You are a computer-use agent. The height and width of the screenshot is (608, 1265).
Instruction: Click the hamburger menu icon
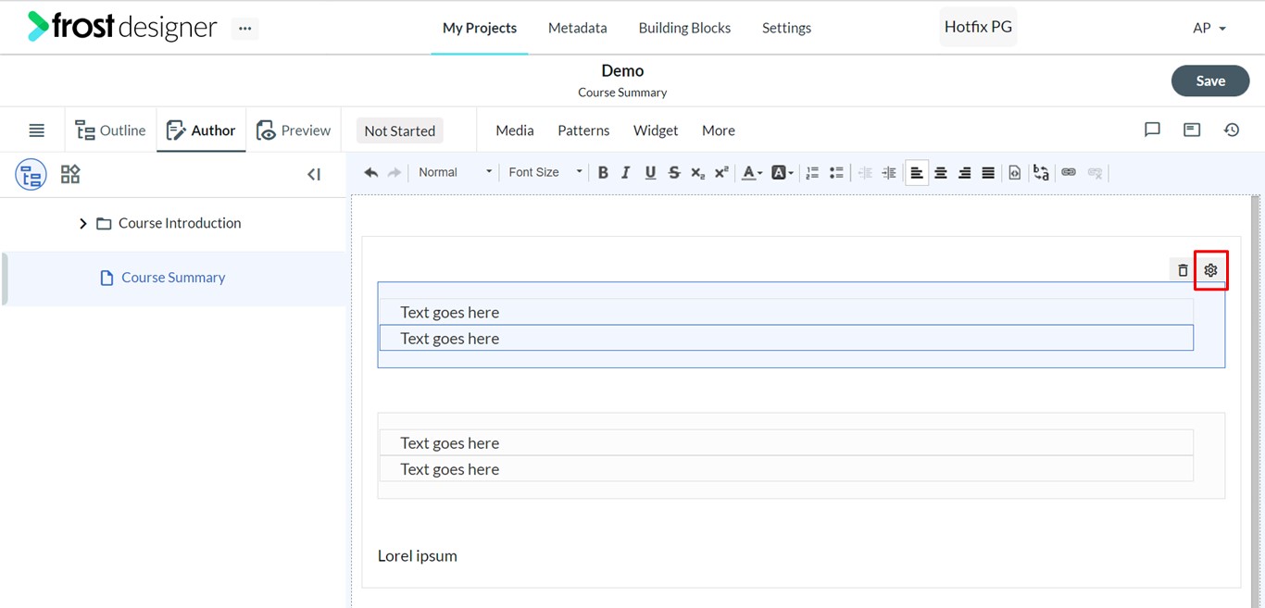[37, 130]
